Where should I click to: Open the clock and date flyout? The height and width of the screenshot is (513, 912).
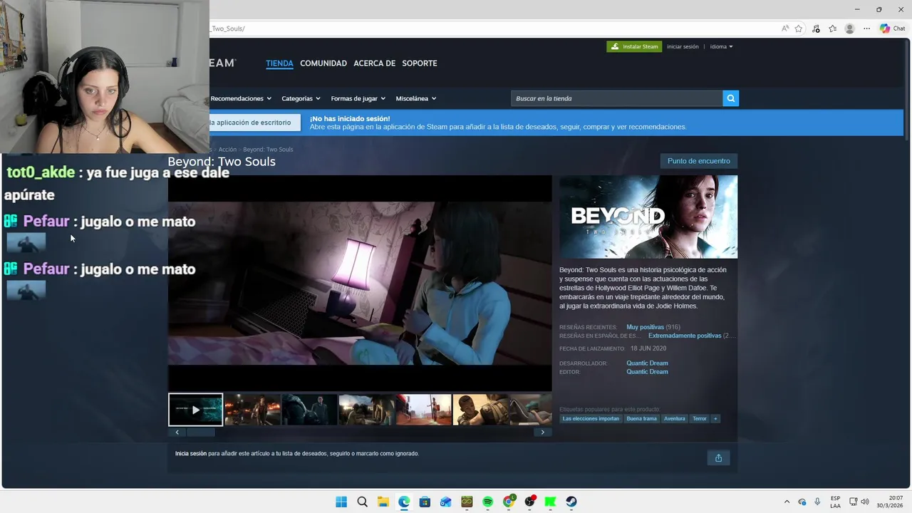pos(890,502)
